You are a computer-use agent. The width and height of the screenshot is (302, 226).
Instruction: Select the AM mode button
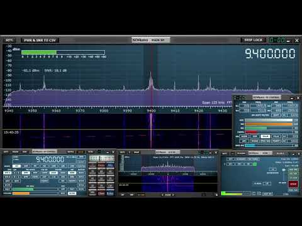pyautogui.click(x=16, y=166)
